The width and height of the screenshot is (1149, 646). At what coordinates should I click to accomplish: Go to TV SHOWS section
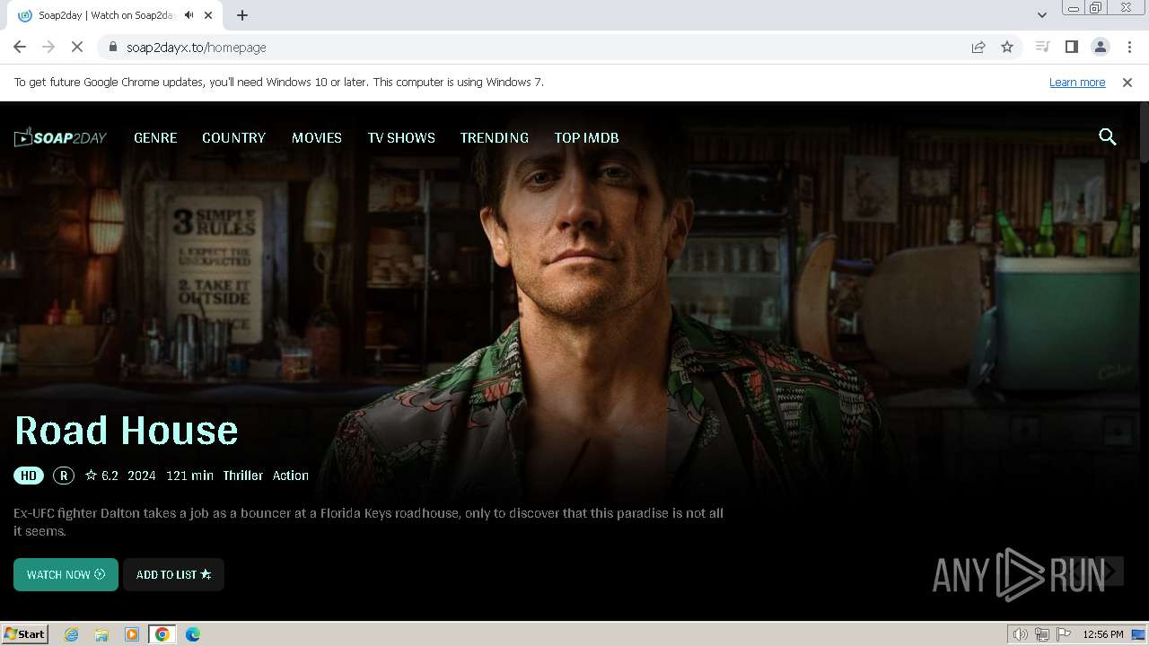pyautogui.click(x=401, y=137)
